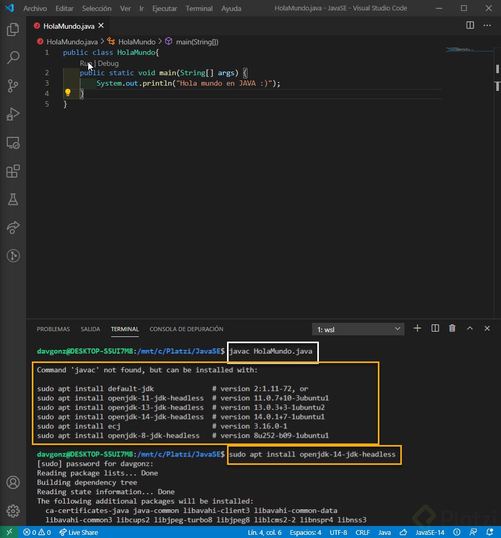Image resolution: width=501 pixels, height=538 pixels.
Task: Open the Testing (flask) sidebar view
Action: point(13,199)
